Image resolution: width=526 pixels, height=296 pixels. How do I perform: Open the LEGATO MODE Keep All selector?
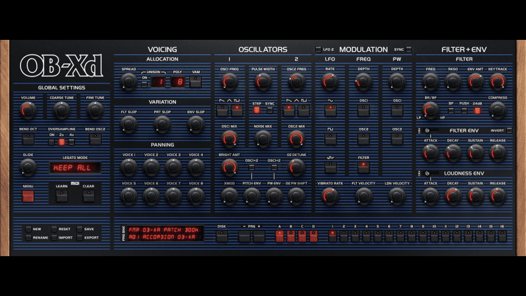click(75, 167)
